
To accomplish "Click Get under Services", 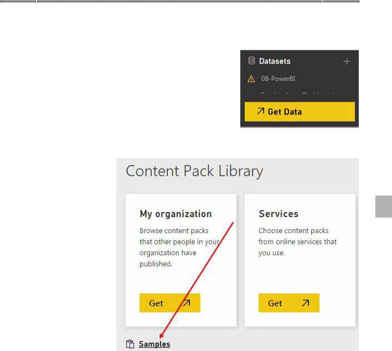I will click(289, 303).
